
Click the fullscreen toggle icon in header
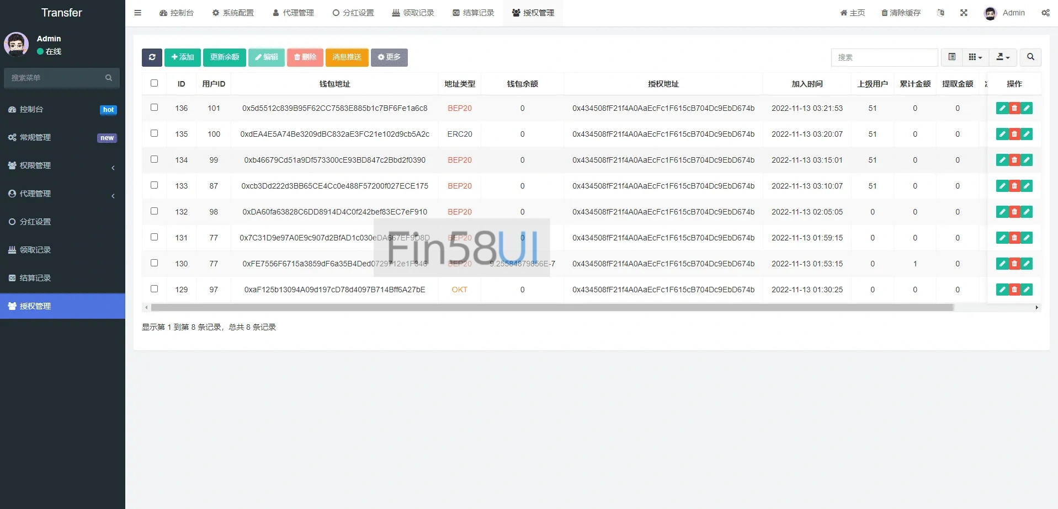964,13
